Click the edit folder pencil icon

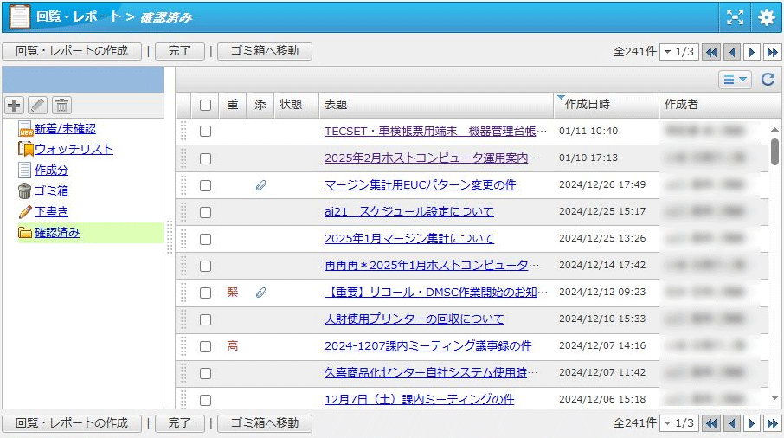click(38, 106)
